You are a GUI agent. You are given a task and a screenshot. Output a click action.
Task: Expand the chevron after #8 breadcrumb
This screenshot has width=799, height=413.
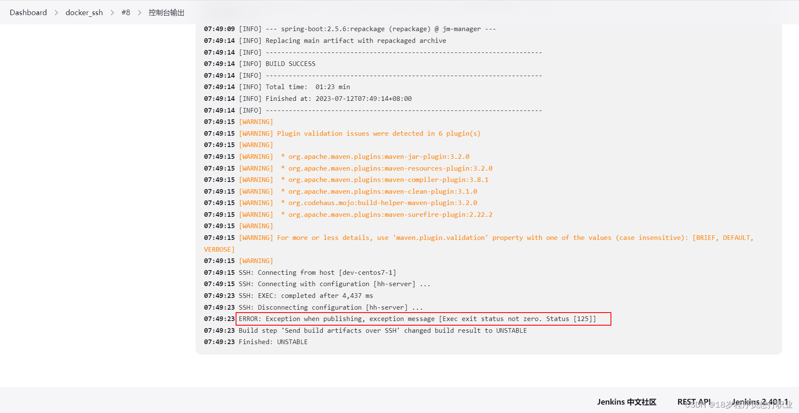point(140,13)
